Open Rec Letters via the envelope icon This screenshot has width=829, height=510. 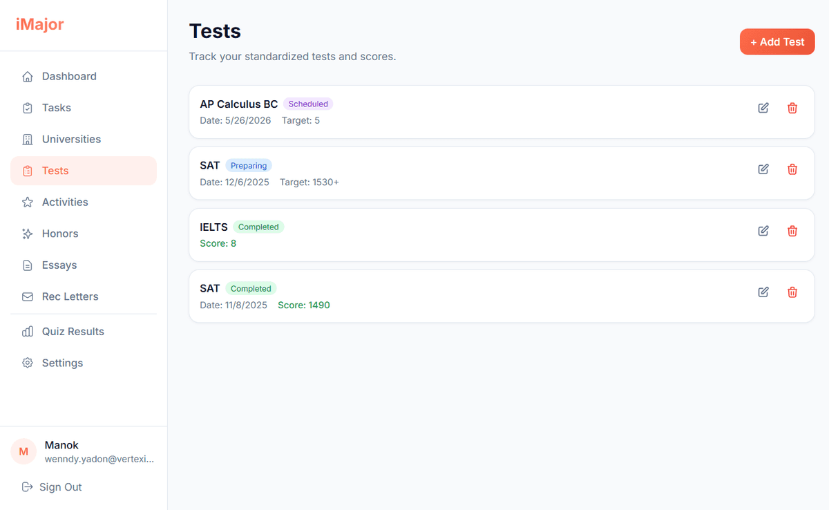pyautogui.click(x=28, y=296)
